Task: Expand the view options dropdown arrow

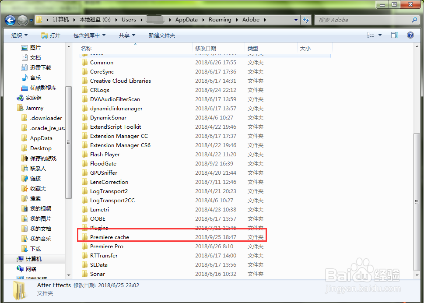Action: pos(380,35)
